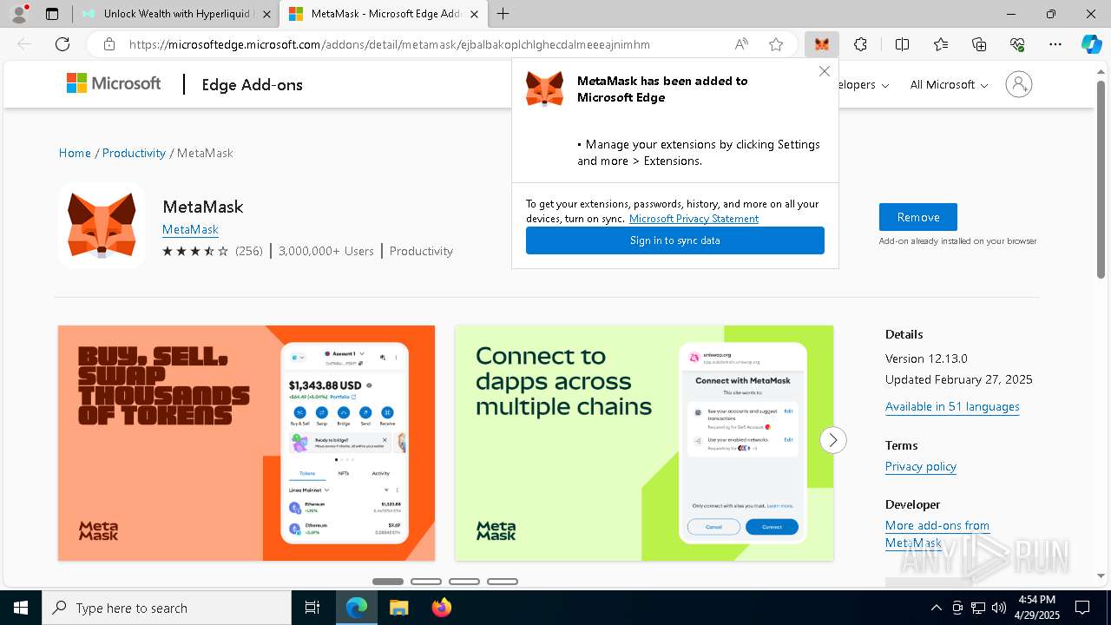Open split screen view
Screen dimensions: 1111x625
coord(902,44)
